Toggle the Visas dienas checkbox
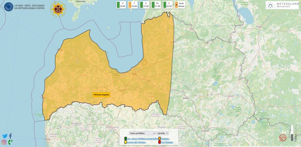The image size is (301, 147). coord(177,5)
